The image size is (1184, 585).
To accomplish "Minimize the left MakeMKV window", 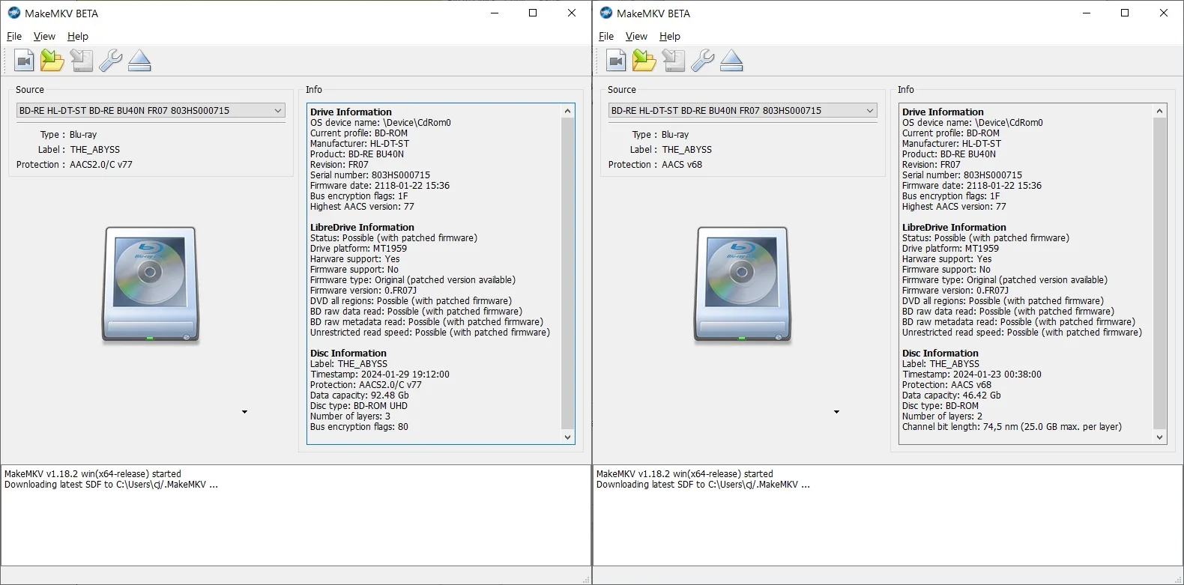I will (x=495, y=13).
